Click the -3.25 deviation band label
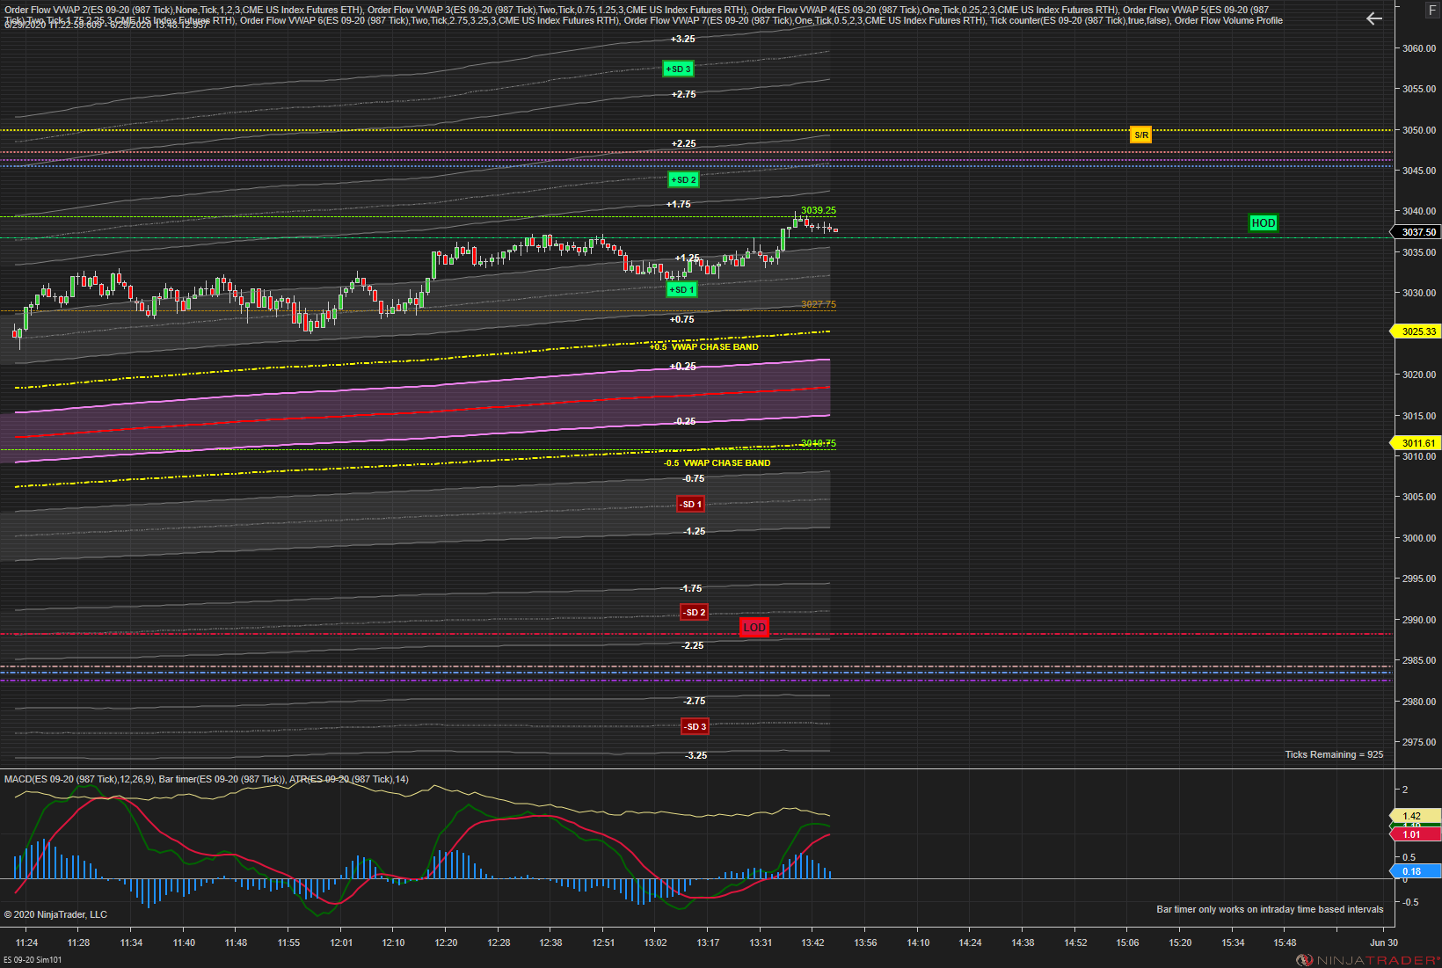The height and width of the screenshot is (968, 1442). point(696,755)
